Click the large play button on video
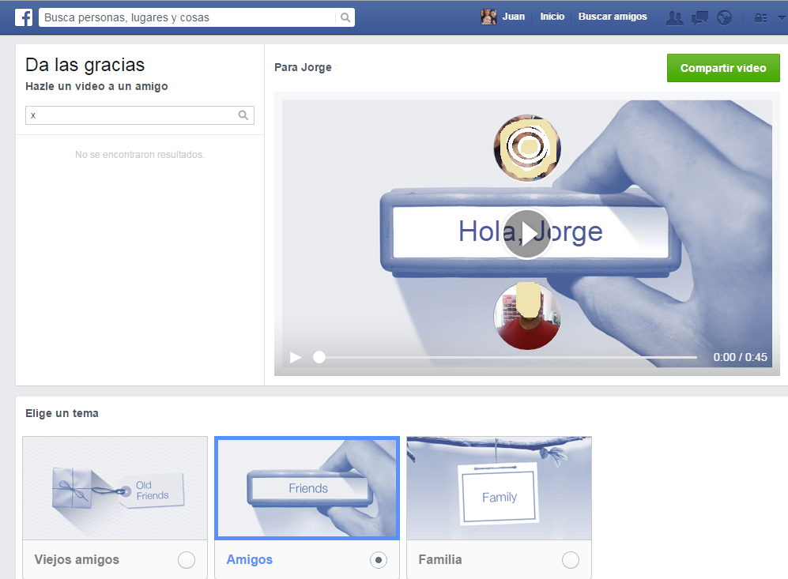Screen dimensions: 788x579 (x=526, y=234)
